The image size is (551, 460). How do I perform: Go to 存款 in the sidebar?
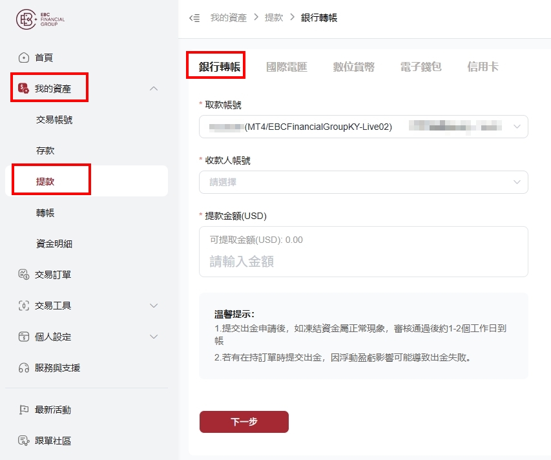(45, 151)
